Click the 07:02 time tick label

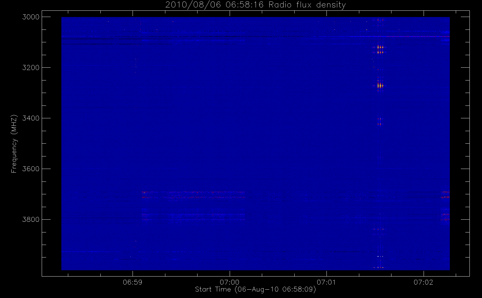[423, 282]
